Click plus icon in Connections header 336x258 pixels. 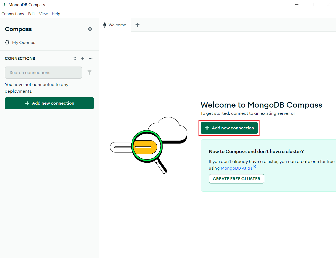[83, 59]
